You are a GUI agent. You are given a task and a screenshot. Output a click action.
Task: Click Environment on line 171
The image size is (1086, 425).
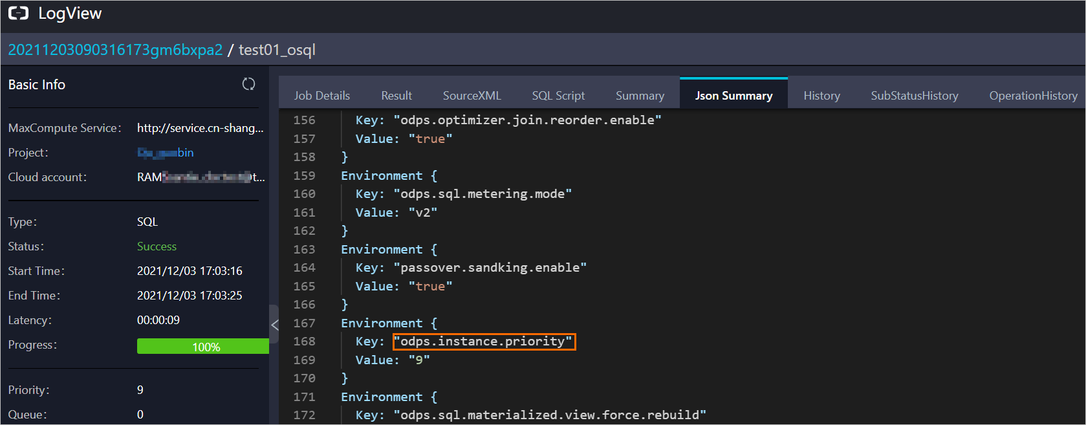tap(382, 397)
